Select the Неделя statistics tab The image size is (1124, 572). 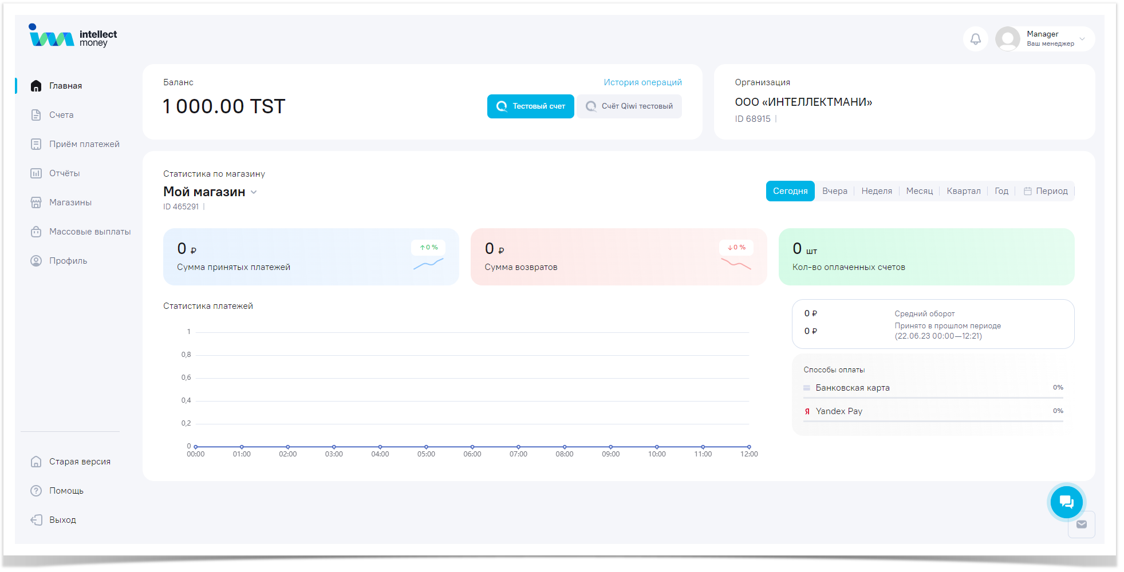[x=876, y=191]
